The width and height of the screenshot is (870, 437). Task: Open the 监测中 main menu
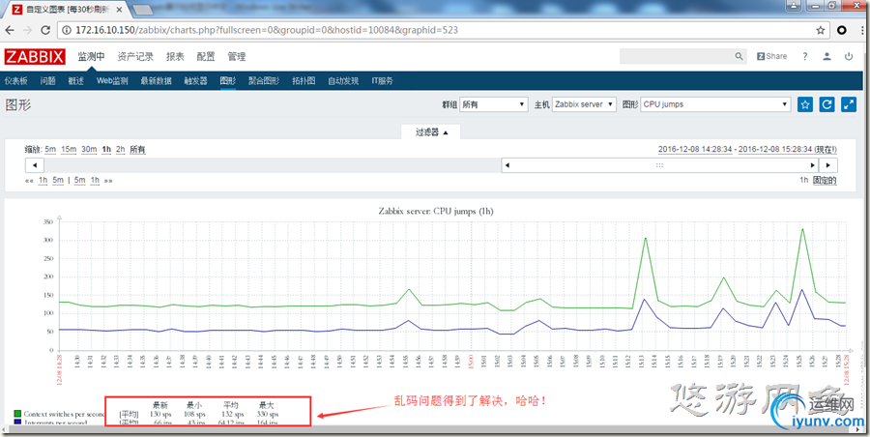point(91,57)
